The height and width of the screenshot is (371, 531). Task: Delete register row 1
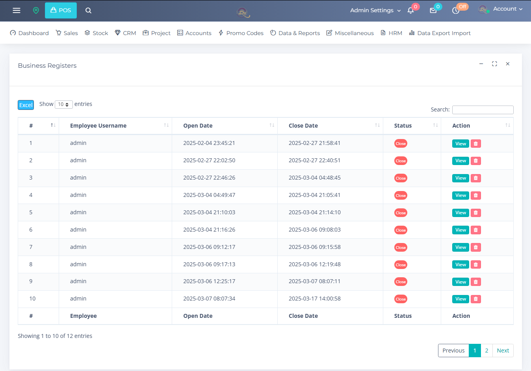click(476, 144)
